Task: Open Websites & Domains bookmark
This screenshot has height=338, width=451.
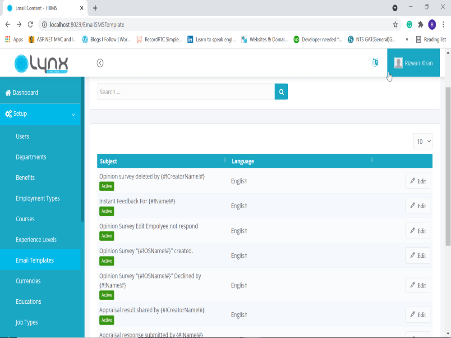Action: pyautogui.click(x=265, y=39)
